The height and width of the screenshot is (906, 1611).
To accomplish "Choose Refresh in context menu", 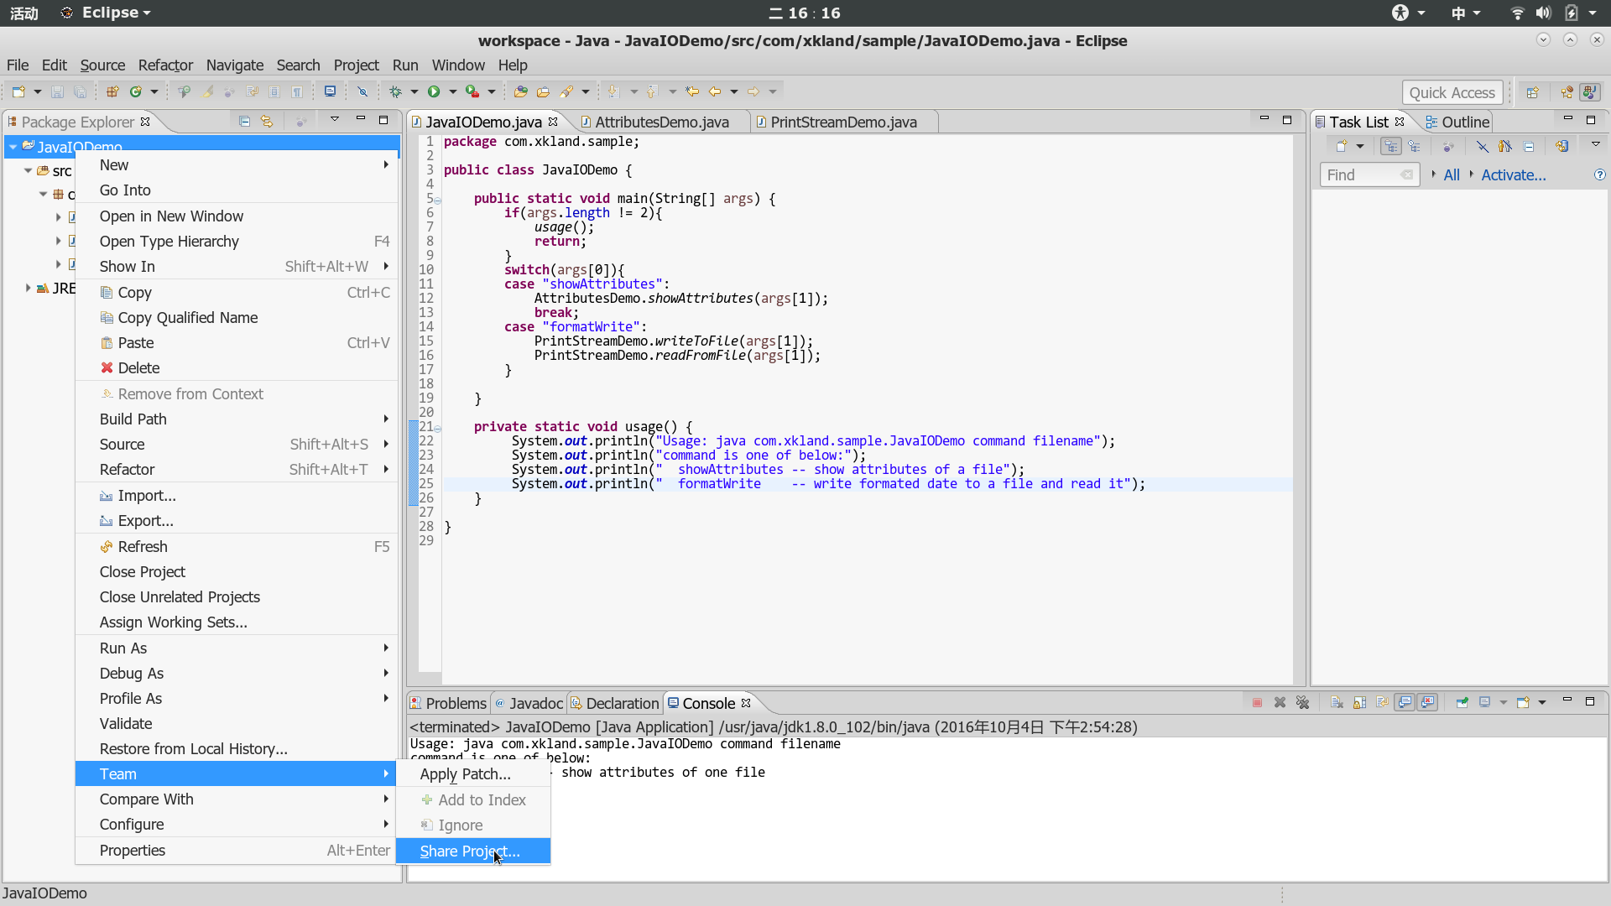I will pyautogui.click(x=237, y=546).
